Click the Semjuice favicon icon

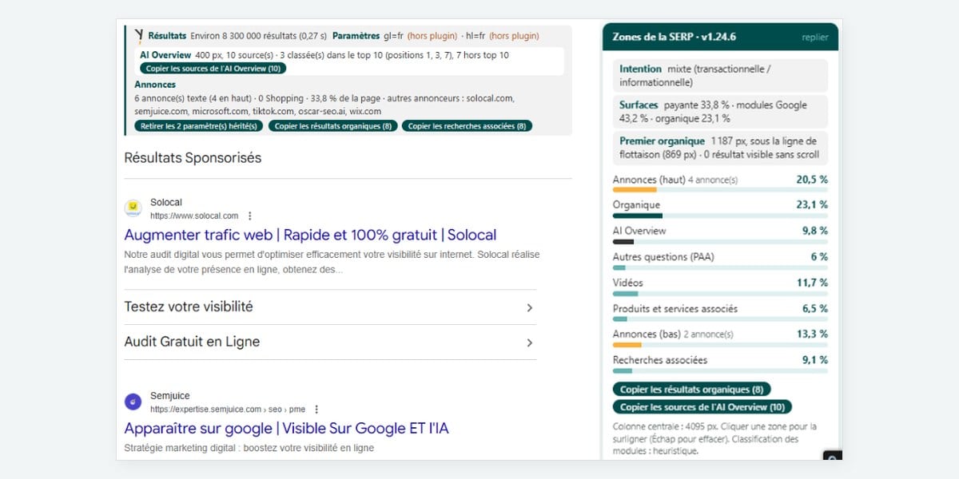(x=133, y=402)
